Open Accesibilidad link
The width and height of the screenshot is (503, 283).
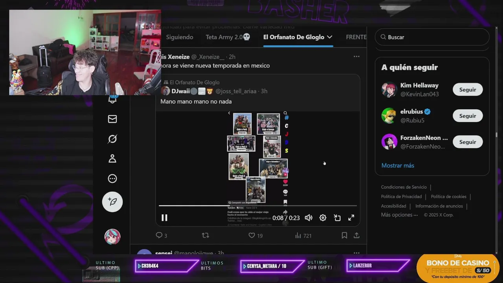tap(393, 206)
